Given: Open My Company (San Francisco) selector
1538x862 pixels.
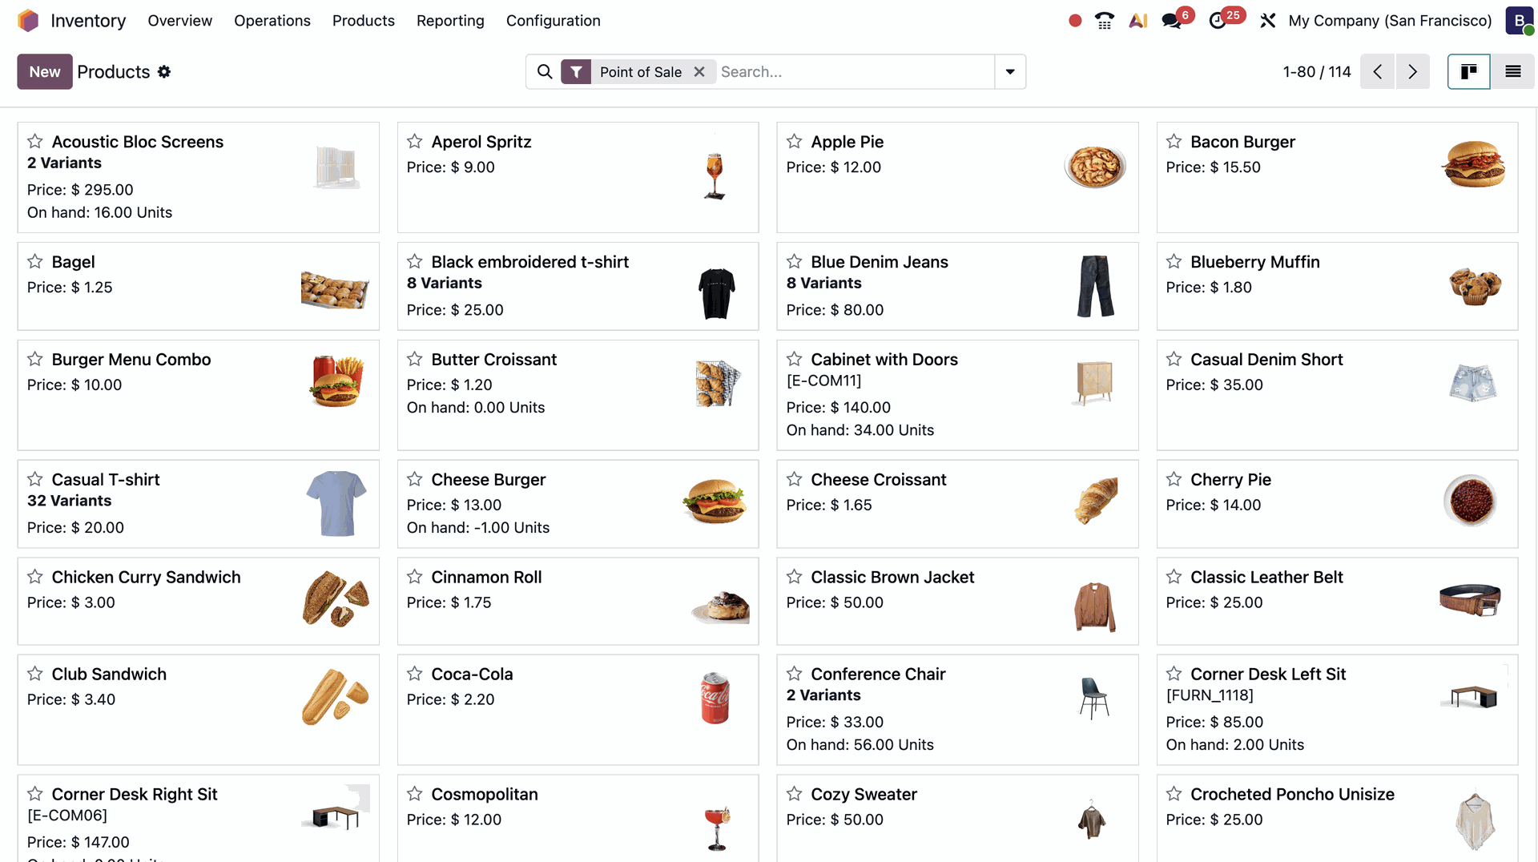Looking at the screenshot, I should pyautogui.click(x=1389, y=21).
